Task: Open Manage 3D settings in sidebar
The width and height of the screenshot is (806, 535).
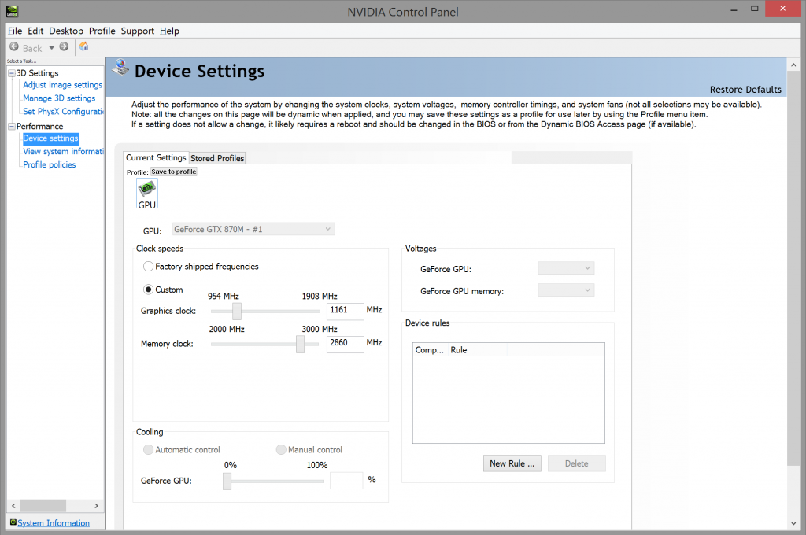Action: pos(59,98)
